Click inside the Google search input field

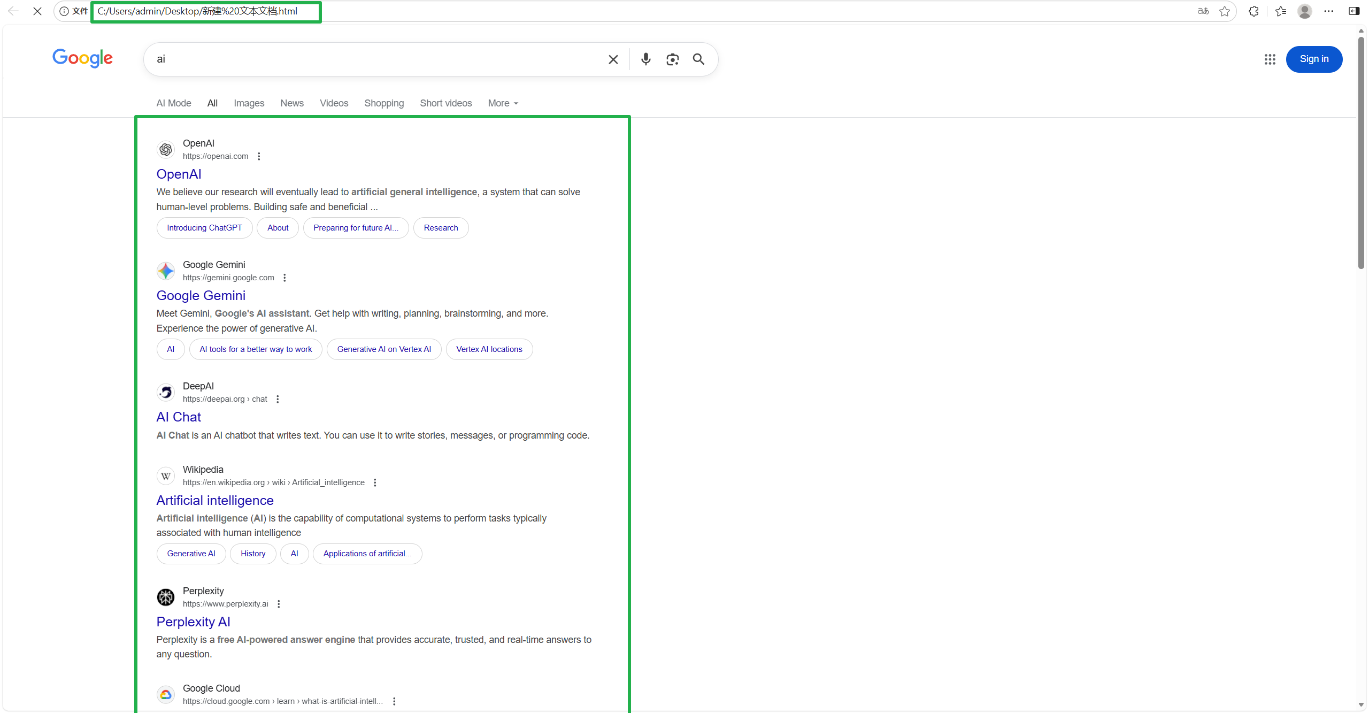tap(374, 59)
